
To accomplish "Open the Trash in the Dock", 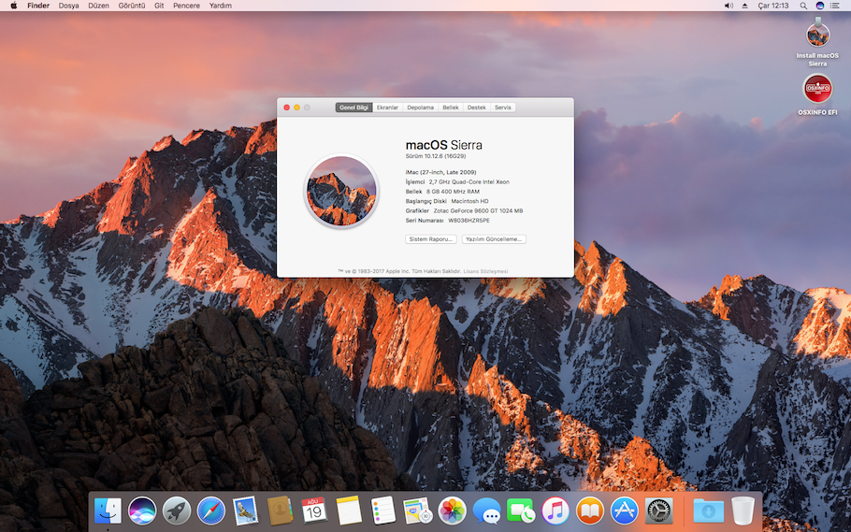I will (743, 510).
